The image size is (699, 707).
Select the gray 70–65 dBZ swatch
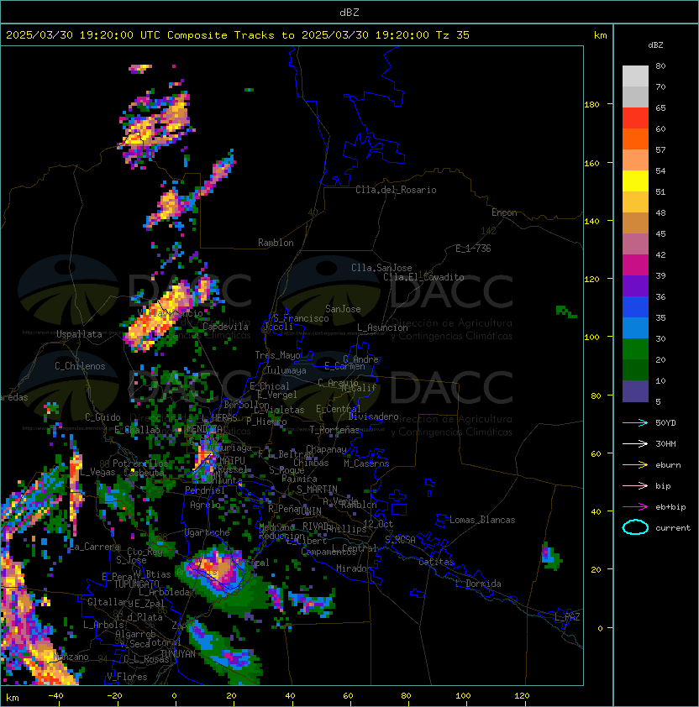coord(635,97)
